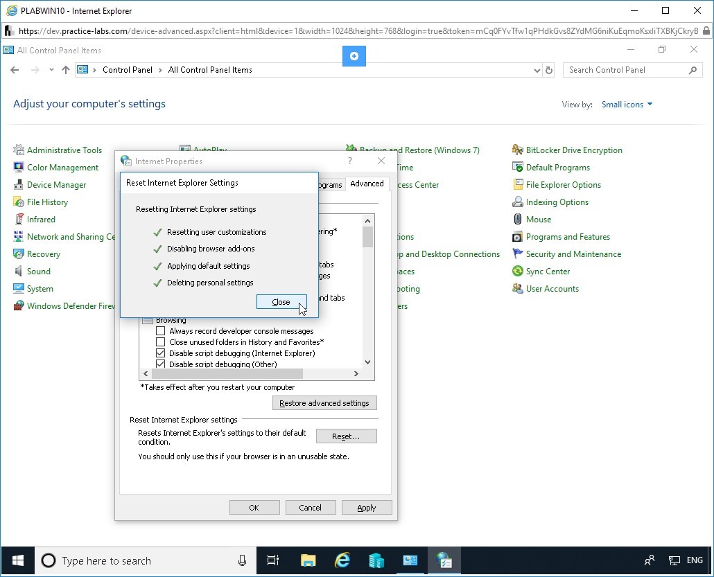Click the Task View taskbar icon
714x577 pixels.
coord(272,560)
